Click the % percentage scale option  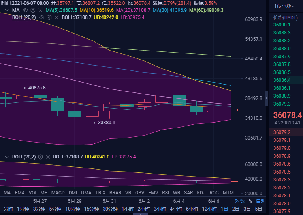point(250,201)
